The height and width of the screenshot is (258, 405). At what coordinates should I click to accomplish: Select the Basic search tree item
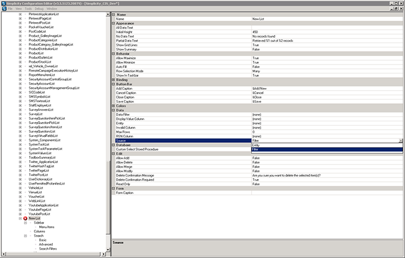(x=42, y=240)
